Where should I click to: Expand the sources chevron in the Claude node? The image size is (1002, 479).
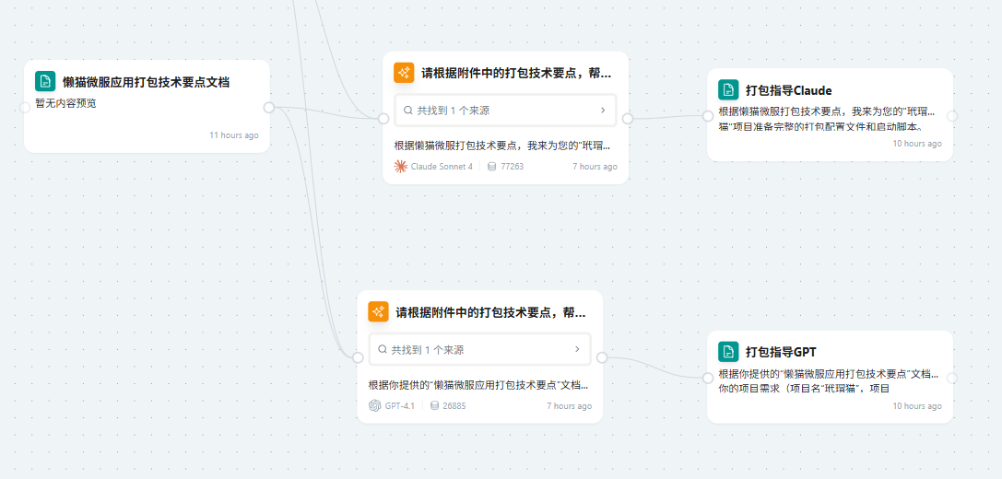click(x=603, y=111)
